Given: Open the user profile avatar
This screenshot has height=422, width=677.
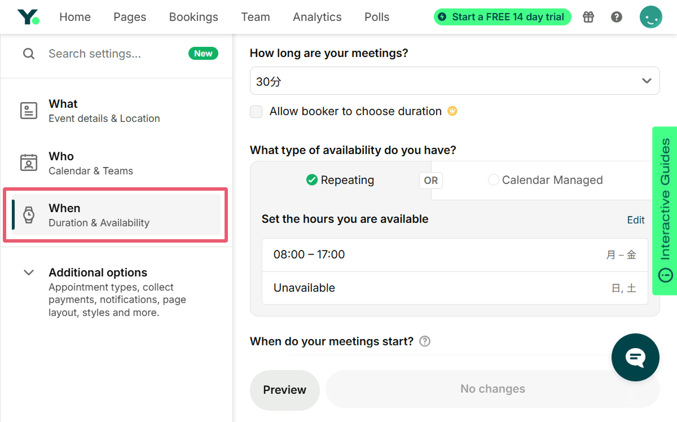Looking at the screenshot, I should [650, 17].
